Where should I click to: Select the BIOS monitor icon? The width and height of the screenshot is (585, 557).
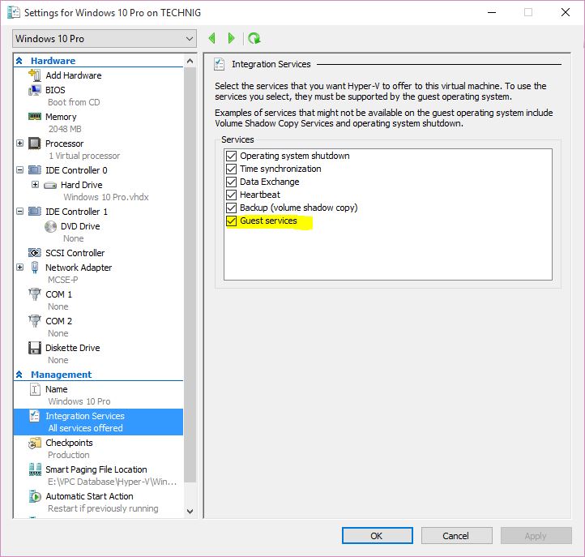35,90
